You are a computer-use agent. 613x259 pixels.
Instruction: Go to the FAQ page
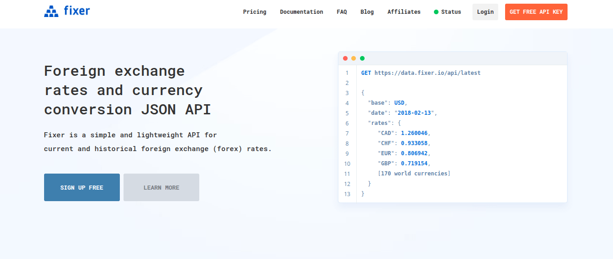tap(342, 12)
